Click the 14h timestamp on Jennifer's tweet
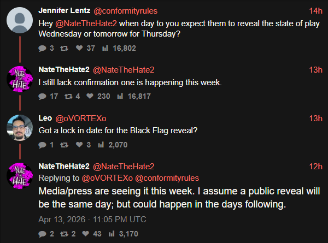Image resolution: width=328 pixels, height=243 pixels. click(315, 10)
